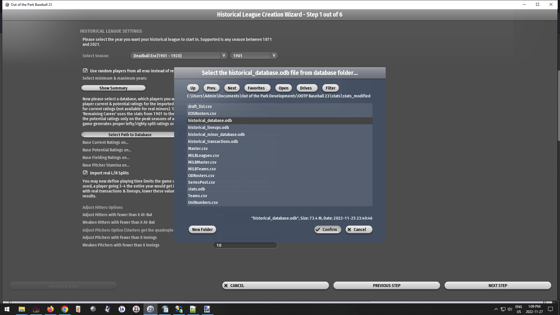The width and height of the screenshot is (560, 315).
Task: Select historical_transactions.odb file
Action: (x=279, y=141)
